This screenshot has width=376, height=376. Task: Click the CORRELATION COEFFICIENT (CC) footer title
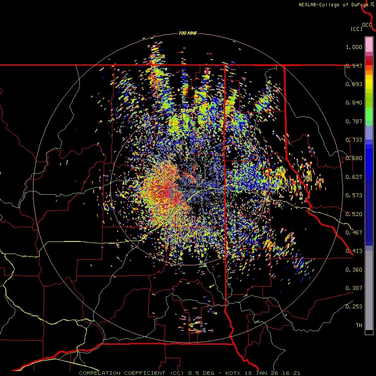pyautogui.click(x=132, y=373)
